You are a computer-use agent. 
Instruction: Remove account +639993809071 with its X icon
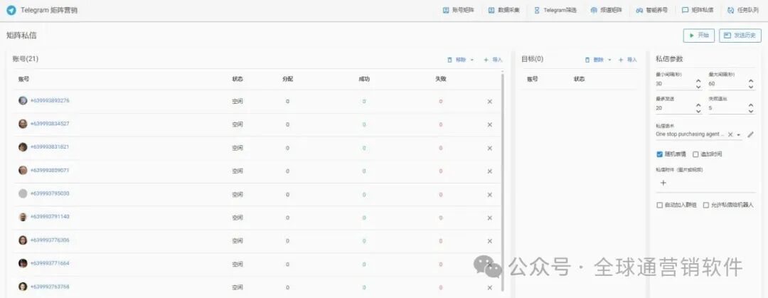click(490, 171)
